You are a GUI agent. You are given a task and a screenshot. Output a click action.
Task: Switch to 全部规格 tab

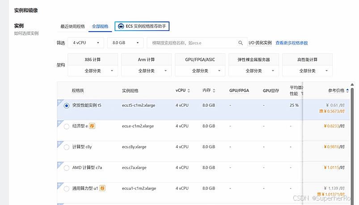pyautogui.click(x=100, y=26)
